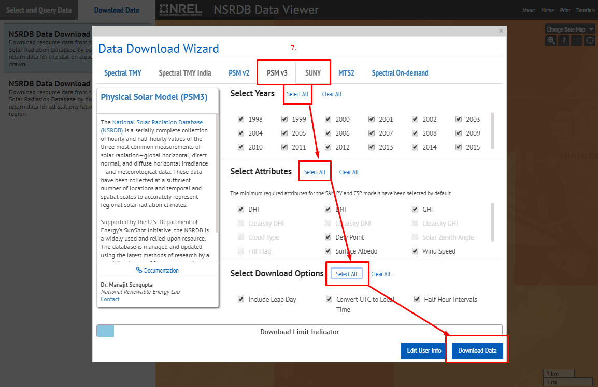
Task: Click the Edit User Info button
Action: tap(424, 350)
